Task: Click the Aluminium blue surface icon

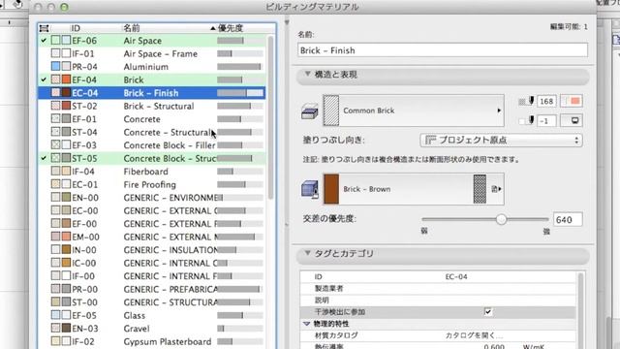Action: coord(56,67)
